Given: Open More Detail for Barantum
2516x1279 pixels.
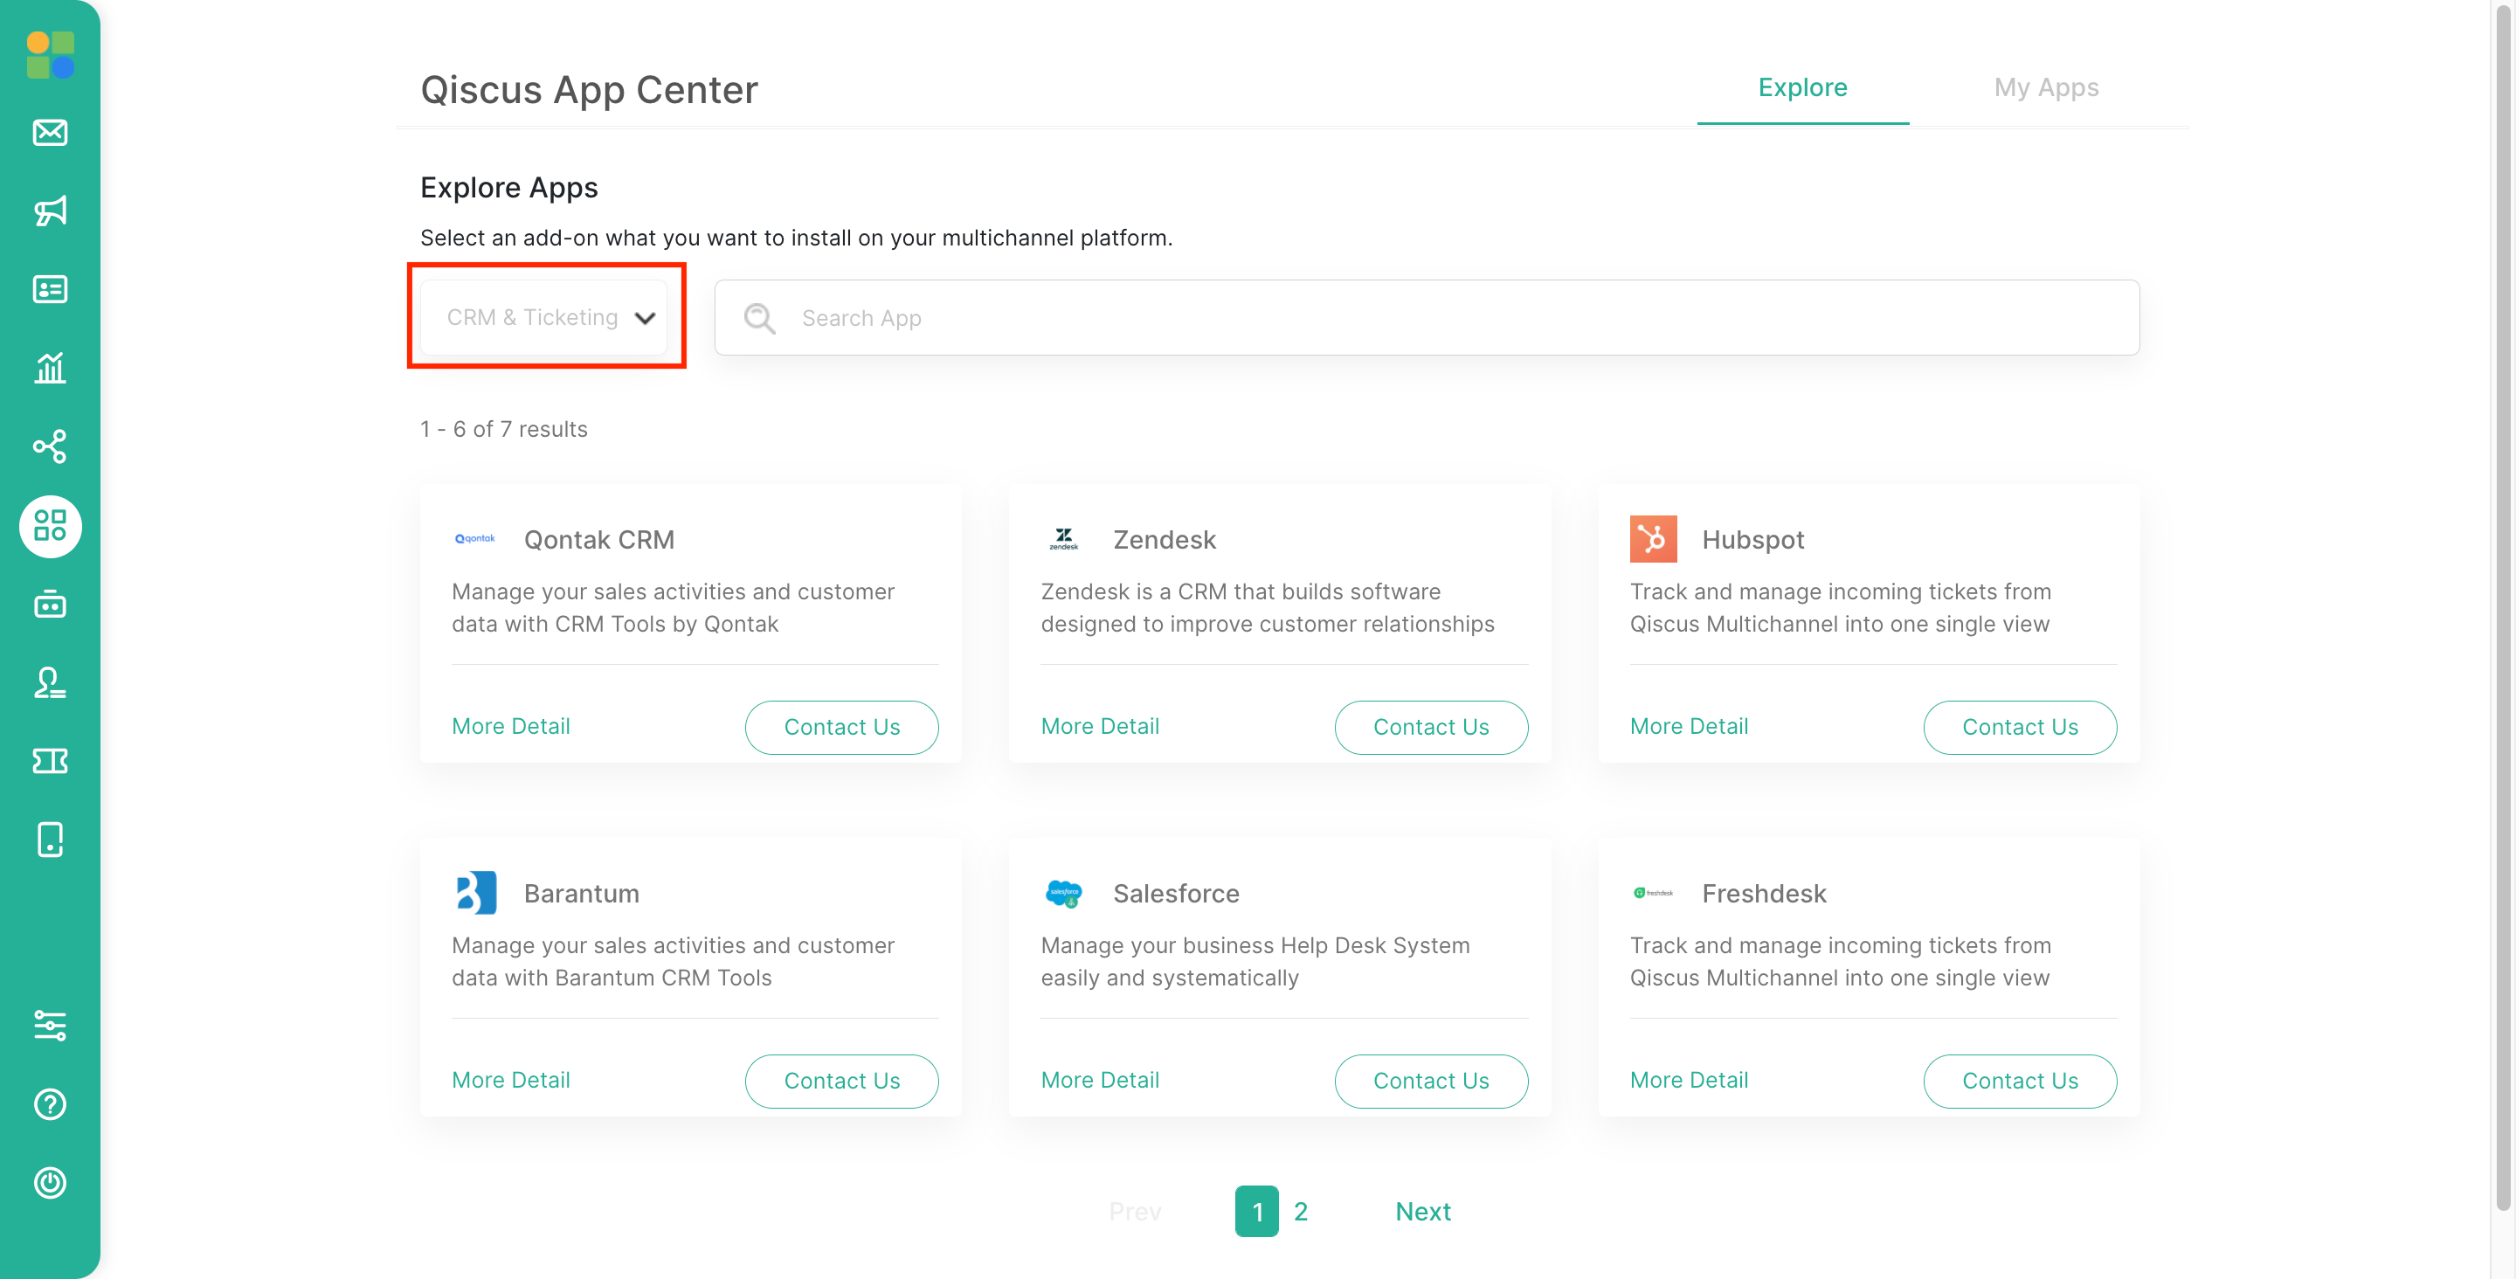Looking at the screenshot, I should 511,1080.
